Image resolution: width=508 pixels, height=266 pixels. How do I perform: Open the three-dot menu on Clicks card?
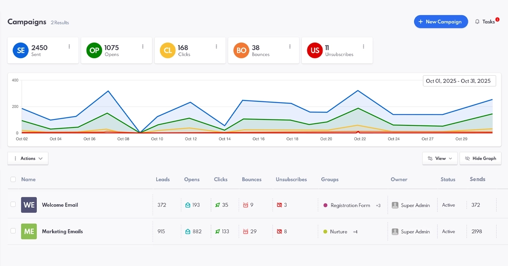[216, 46]
